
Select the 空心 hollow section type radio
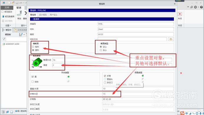[x=101, y=47]
